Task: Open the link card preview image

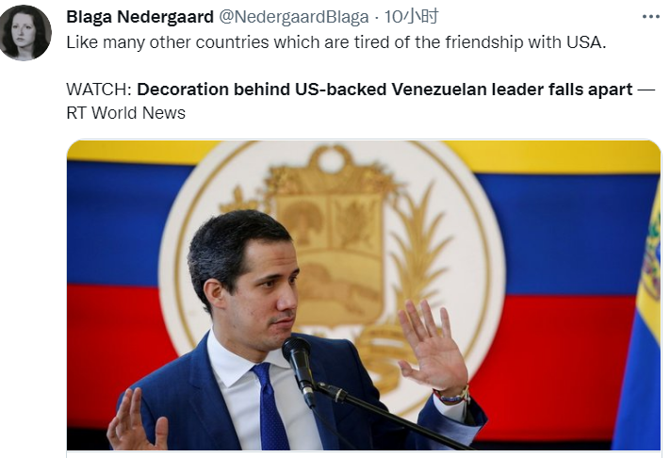Action: tap(364, 295)
